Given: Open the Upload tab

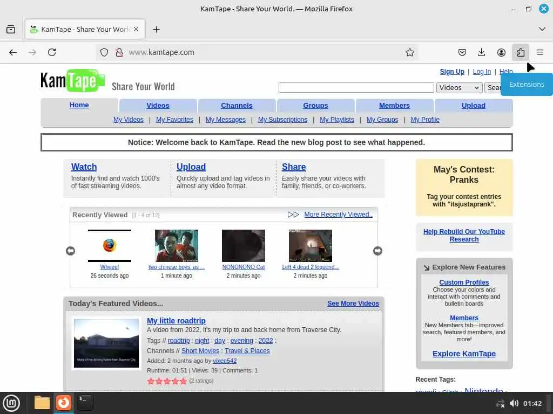Looking at the screenshot, I should (x=473, y=105).
